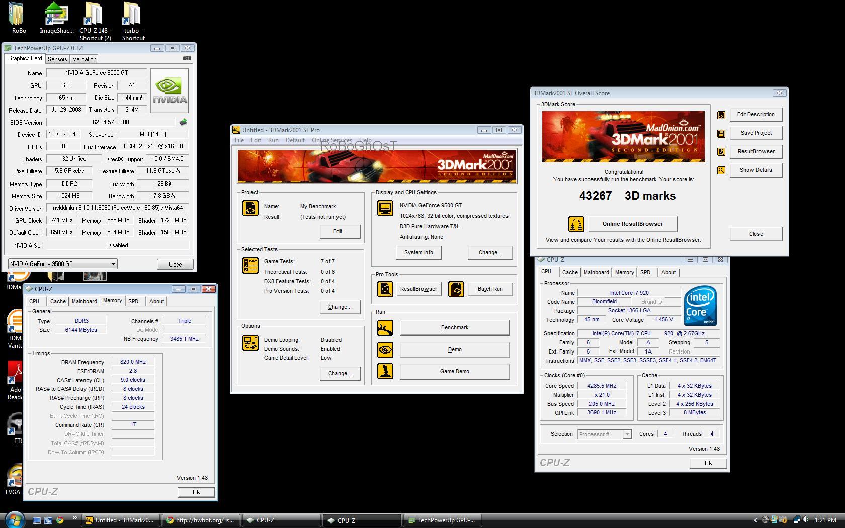Click OK in the CPU-Z Memory window
Screen dimensions: 845x528
pyautogui.click(x=196, y=492)
